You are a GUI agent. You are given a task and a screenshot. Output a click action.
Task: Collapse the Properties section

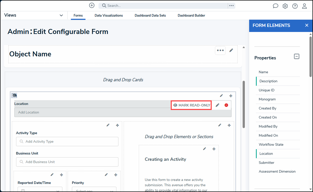297,57
